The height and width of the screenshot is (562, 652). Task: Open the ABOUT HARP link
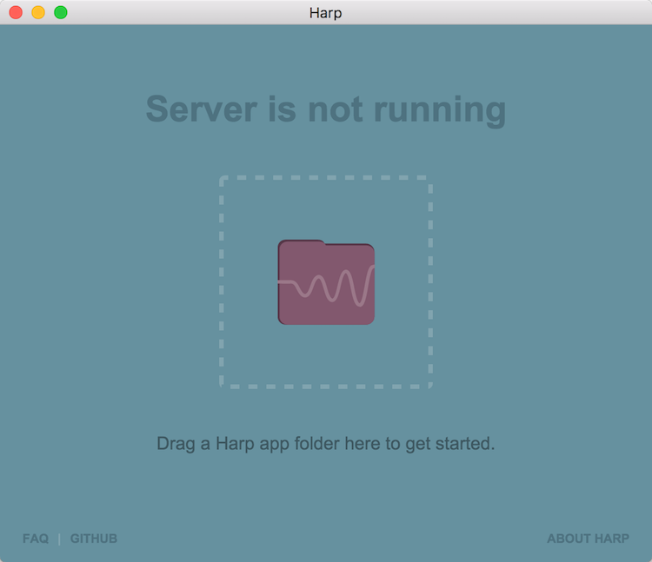pyautogui.click(x=588, y=539)
